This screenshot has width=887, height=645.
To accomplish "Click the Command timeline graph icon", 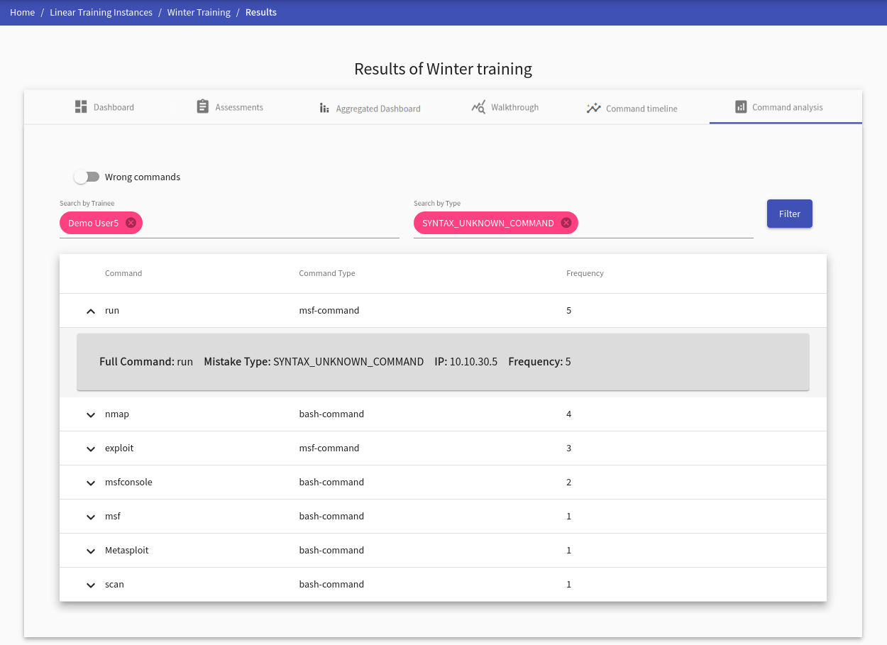I will pyautogui.click(x=593, y=108).
